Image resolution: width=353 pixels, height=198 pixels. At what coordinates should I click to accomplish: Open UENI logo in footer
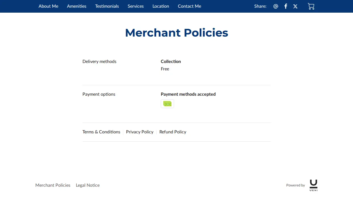314,185
